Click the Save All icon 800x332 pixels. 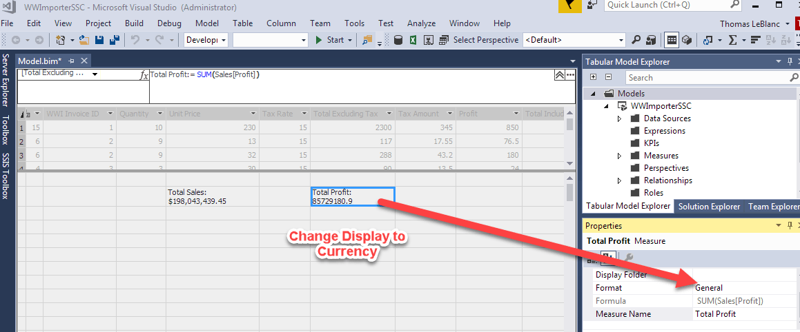[x=115, y=40]
